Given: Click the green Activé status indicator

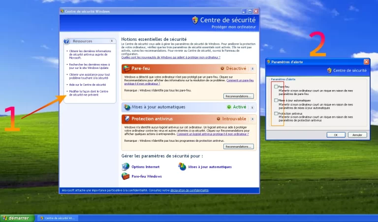Looking at the screenshot, I should pos(229,107).
